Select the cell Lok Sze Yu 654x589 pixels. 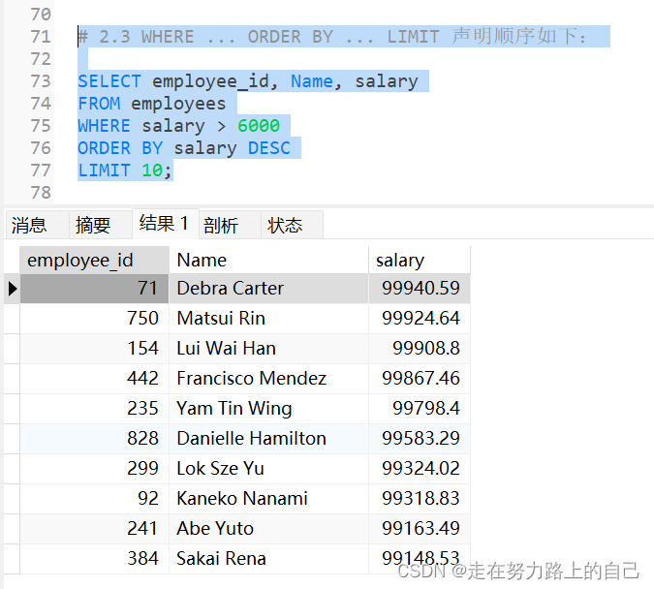(x=268, y=469)
